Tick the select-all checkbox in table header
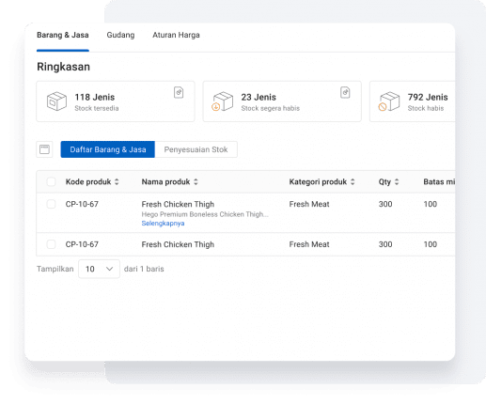 51,181
